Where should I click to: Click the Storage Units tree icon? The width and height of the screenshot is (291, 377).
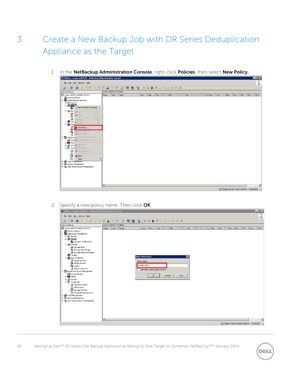pyautogui.click(x=72, y=247)
